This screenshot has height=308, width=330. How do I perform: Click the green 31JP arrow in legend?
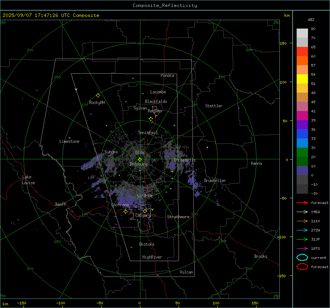coord(302,239)
